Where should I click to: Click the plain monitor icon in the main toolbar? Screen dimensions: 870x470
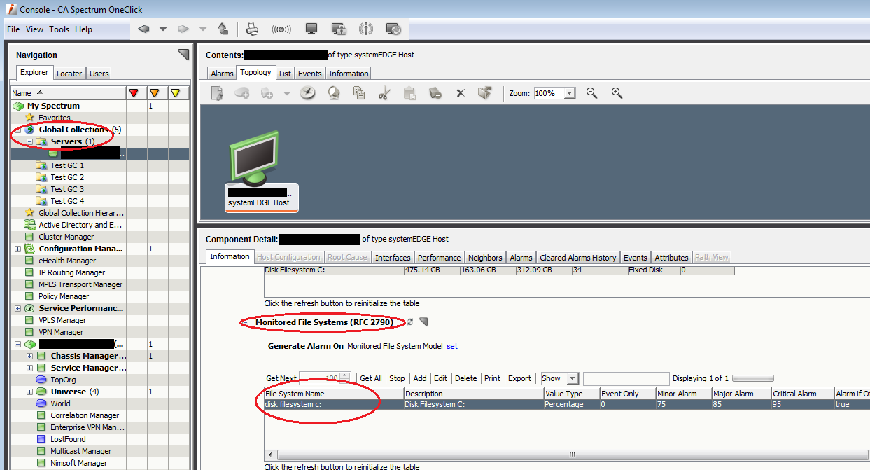click(x=311, y=29)
